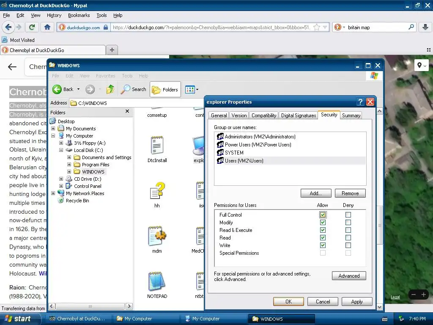The width and height of the screenshot is (433, 325).
Task: Expand My Documents in folder tree
Action: 53,129
